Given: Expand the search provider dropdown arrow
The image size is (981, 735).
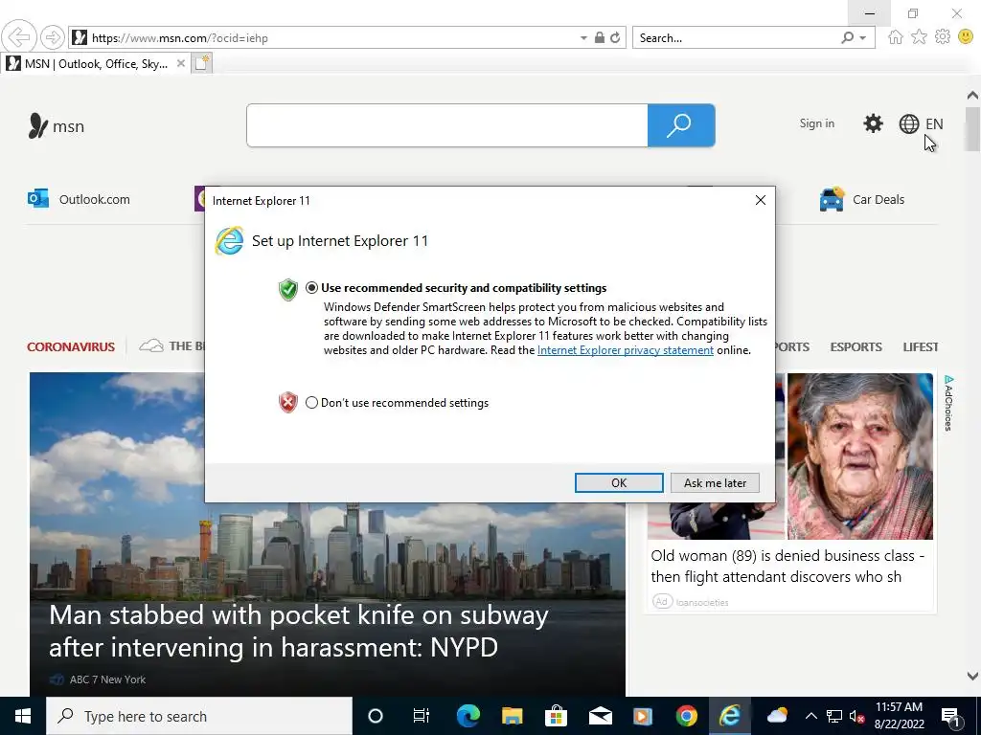Looking at the screenshot, I should [x=863, y=38].
